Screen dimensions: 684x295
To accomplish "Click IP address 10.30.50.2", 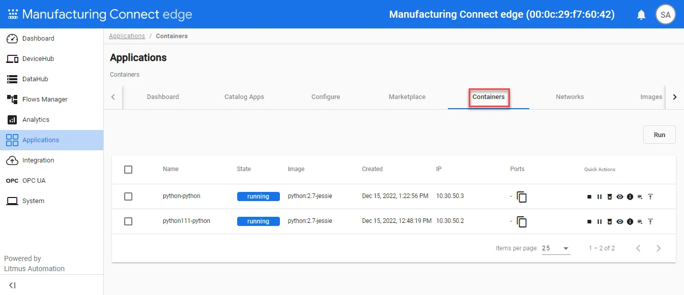I will [x=450, y=221].
